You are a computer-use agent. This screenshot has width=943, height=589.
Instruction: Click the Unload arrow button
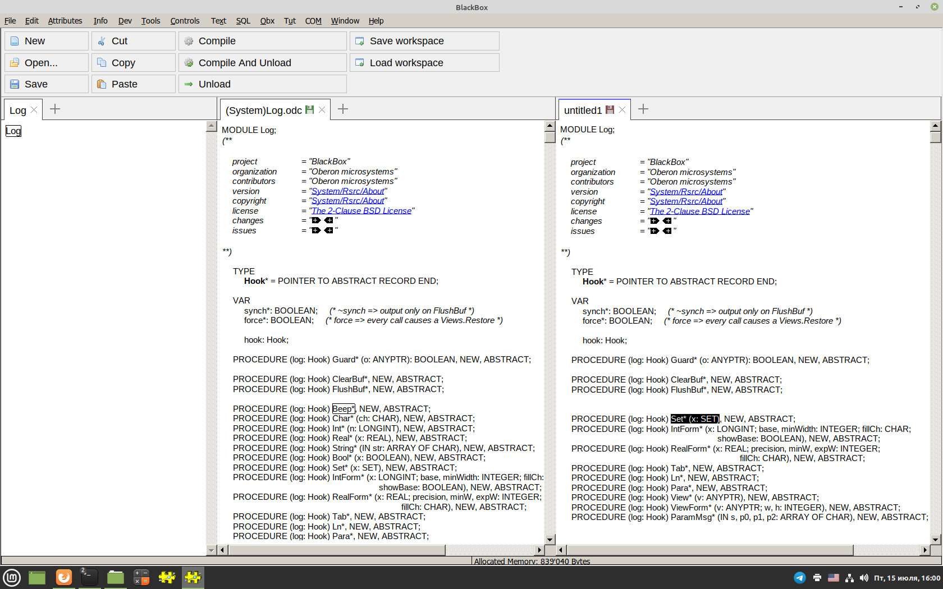[x=262, y=84]
